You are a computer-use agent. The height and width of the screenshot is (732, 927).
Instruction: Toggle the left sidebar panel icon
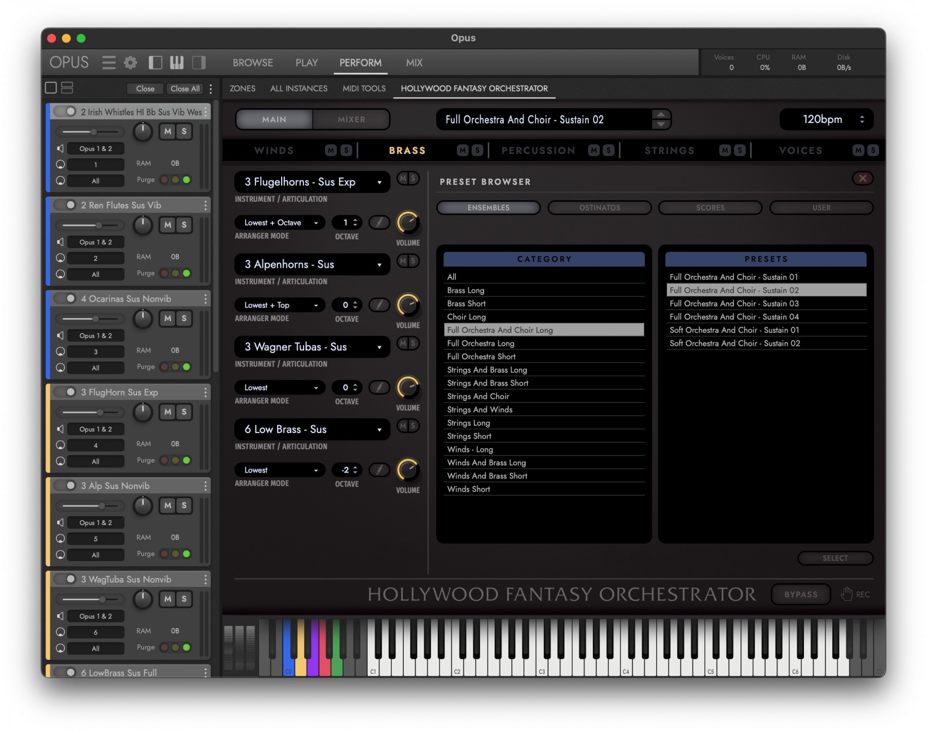coord(155,63)
